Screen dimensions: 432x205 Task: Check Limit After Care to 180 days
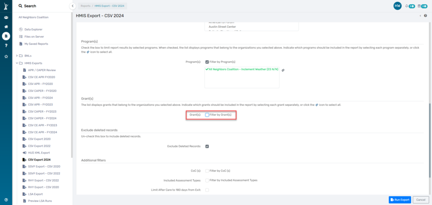(207, 190)
